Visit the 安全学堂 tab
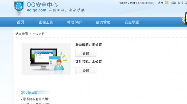Image resolution: width=187 pixels, height=104 pixels. click(x=132, y=22)
